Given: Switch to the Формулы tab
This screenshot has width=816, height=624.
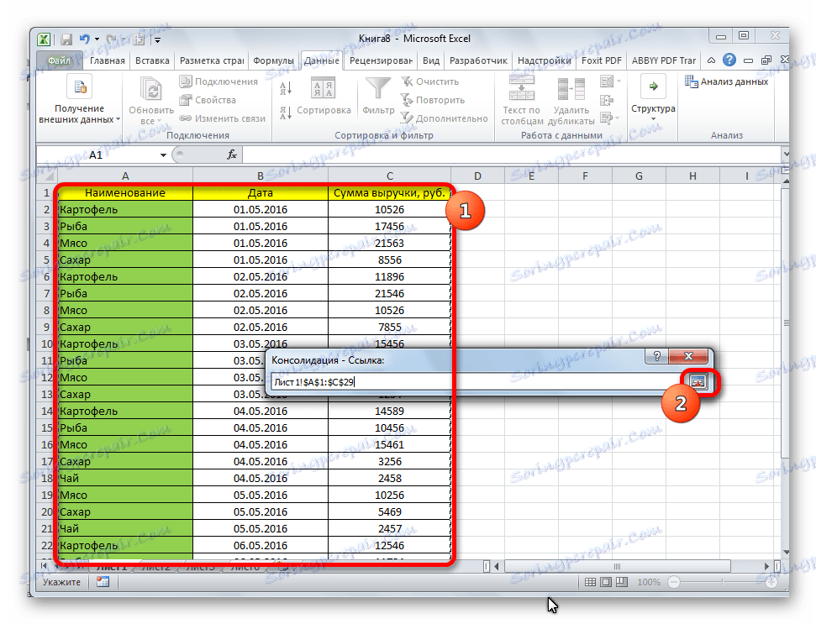Looking at the screenshot, I should pos(273,60).
